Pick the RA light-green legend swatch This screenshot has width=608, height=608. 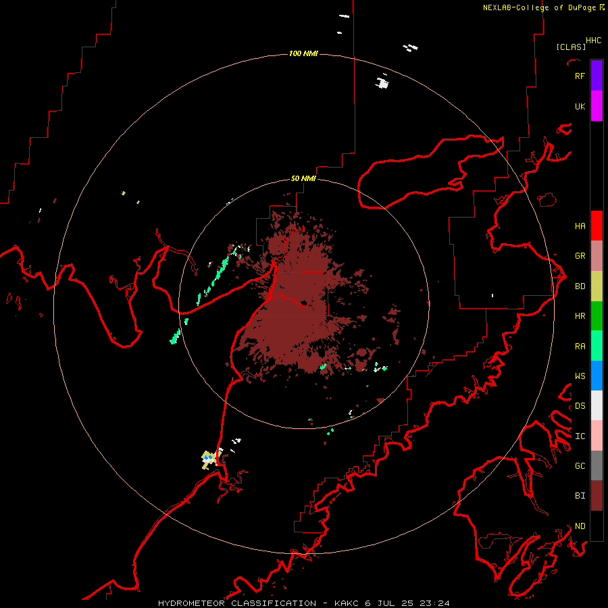[x=597, y=346]
